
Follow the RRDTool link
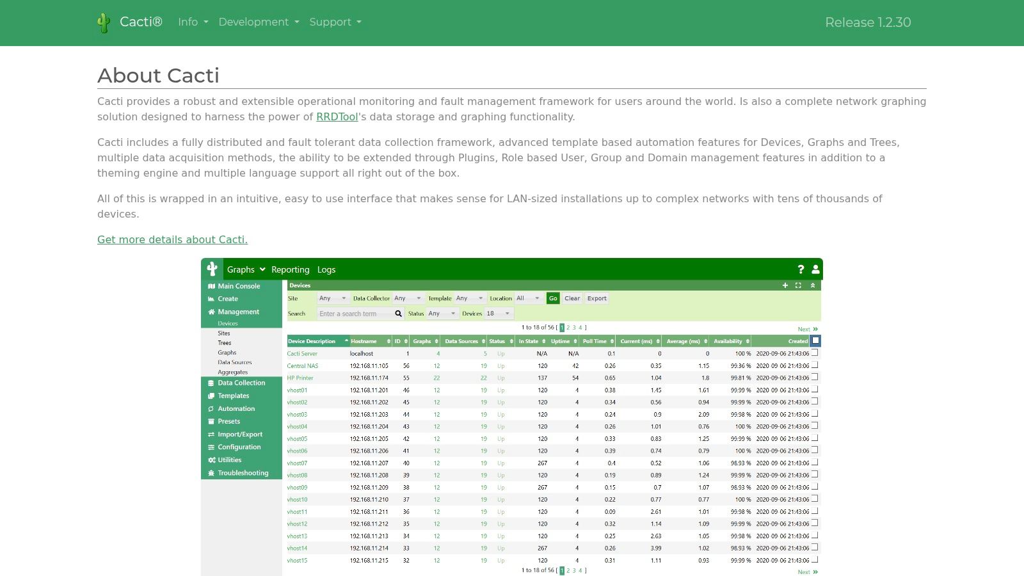(x=337, y=116)
